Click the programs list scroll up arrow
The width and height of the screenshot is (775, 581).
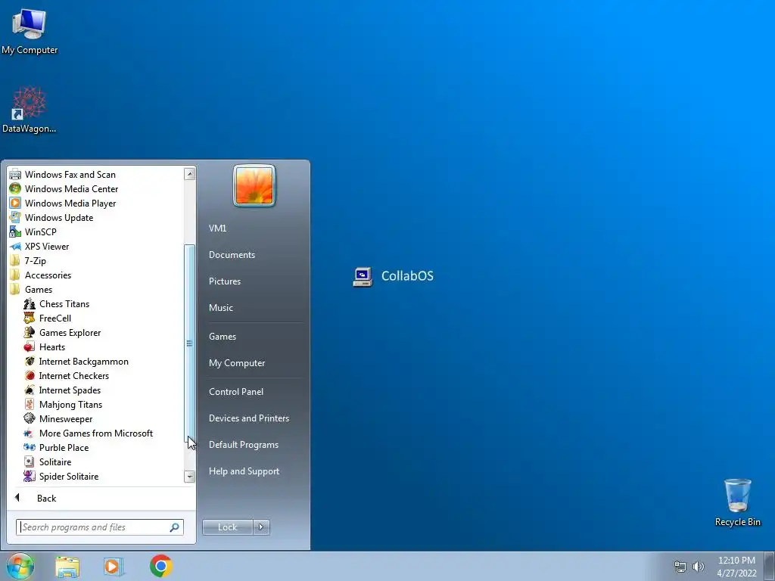pyautogui.click(x=190, y=174)
